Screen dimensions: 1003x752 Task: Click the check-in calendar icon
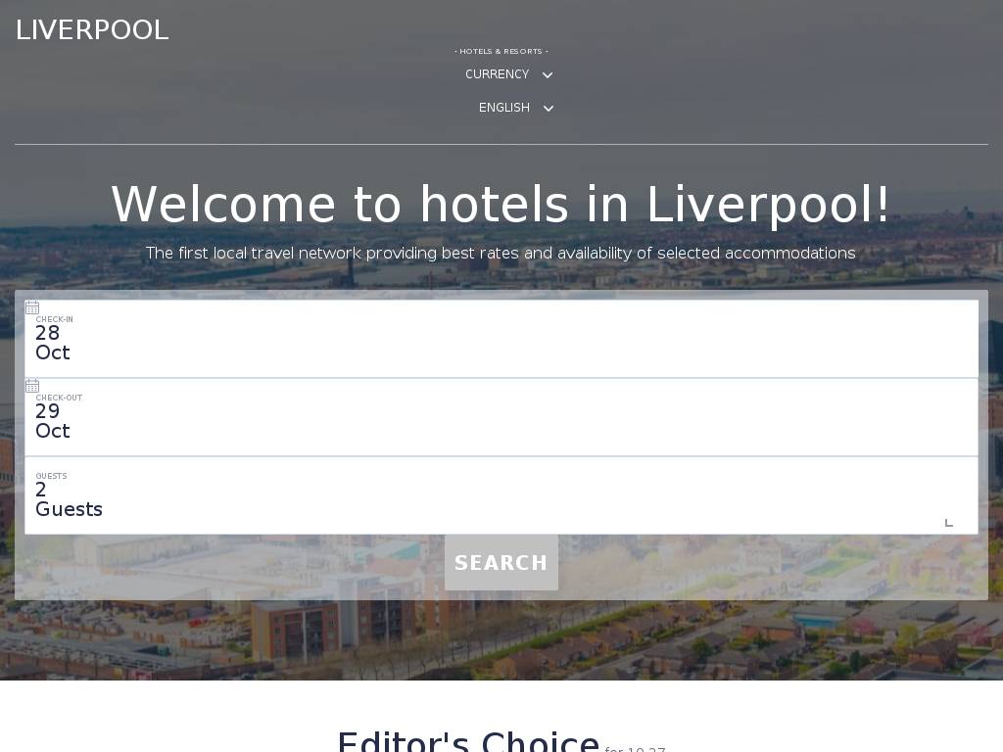click(32, 307)
